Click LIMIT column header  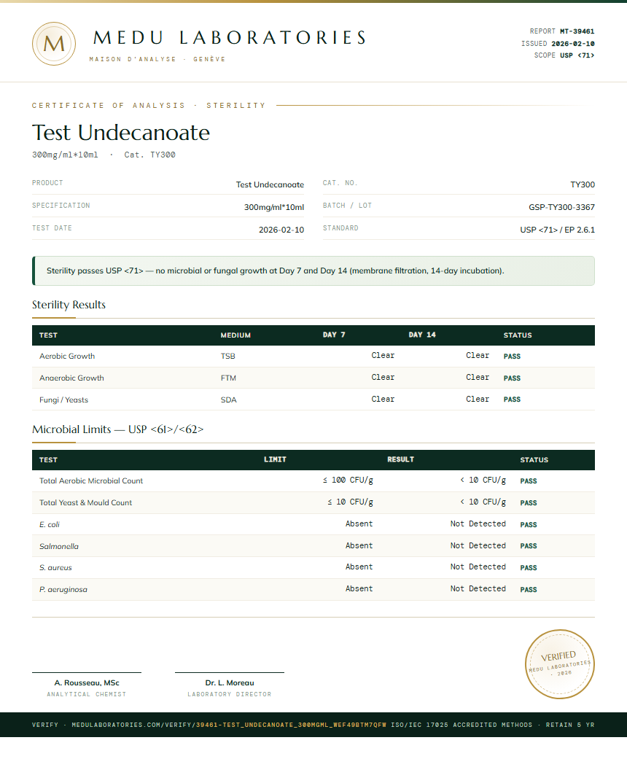(275, 459)
